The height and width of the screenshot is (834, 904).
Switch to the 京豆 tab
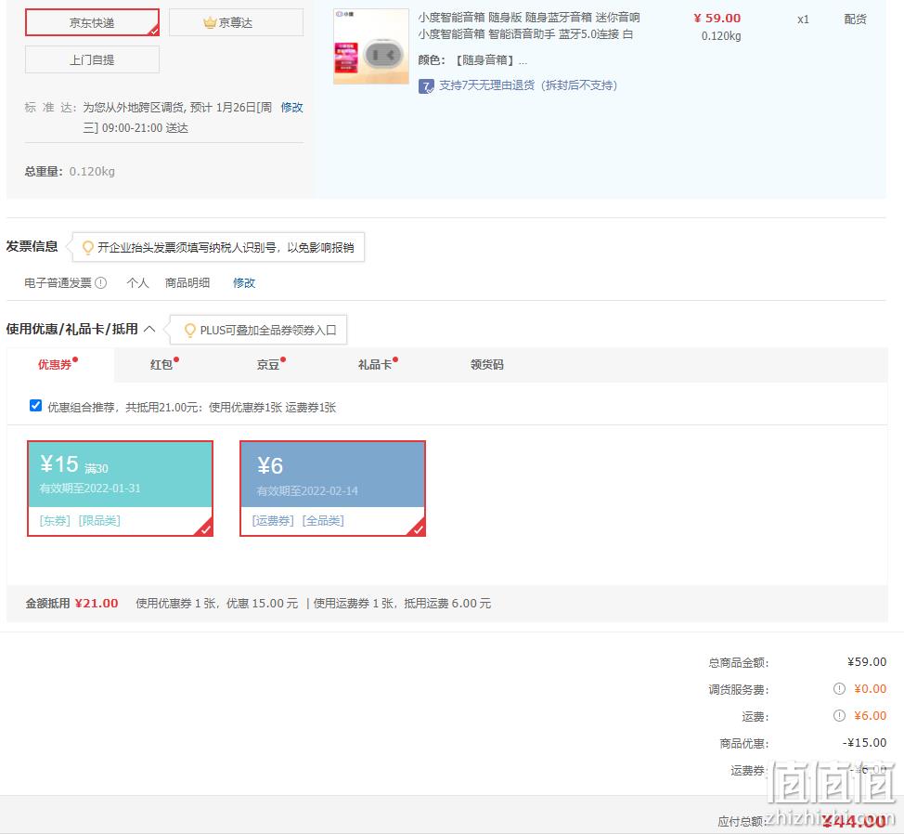(268, 364)
